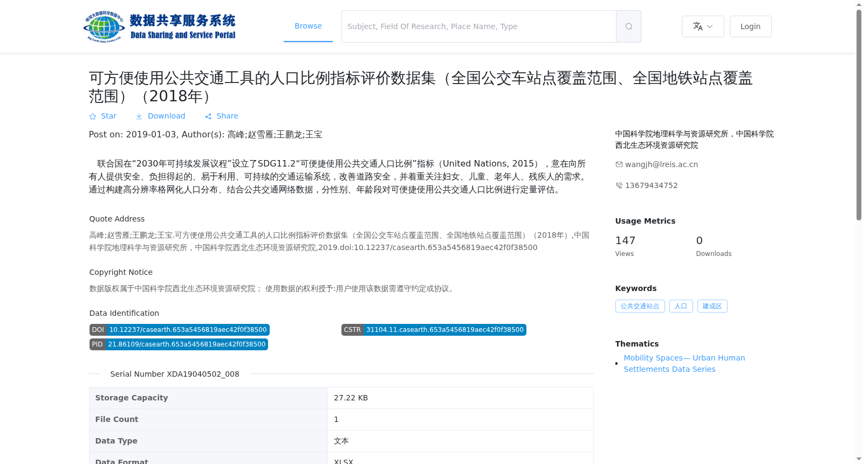Click the Data Type row label
The height and width of the screenshot is (464, 863).
[x=116, y=441]
